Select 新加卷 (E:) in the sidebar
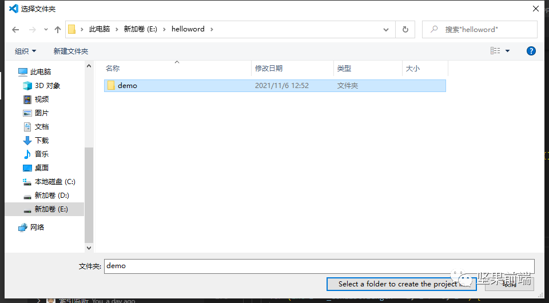Image resolution: width=549 pixels, height=303 pixels. 45,209
